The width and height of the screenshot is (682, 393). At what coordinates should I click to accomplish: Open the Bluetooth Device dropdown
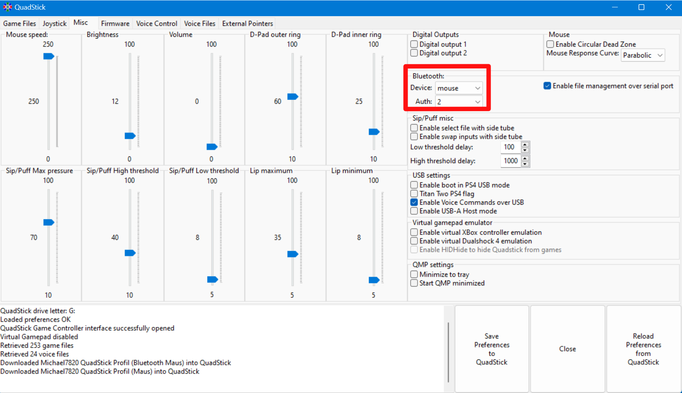point(459,88)
